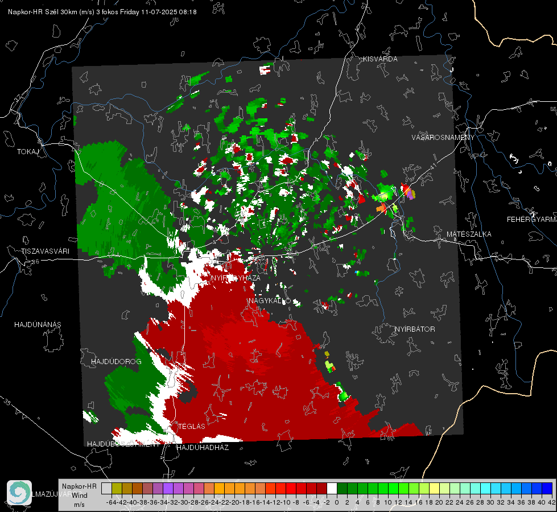The height and width of the screenshot is (512, 557).
Task: Click the HAJDÚHADHÁZ town label
Action: click(203, 448)
